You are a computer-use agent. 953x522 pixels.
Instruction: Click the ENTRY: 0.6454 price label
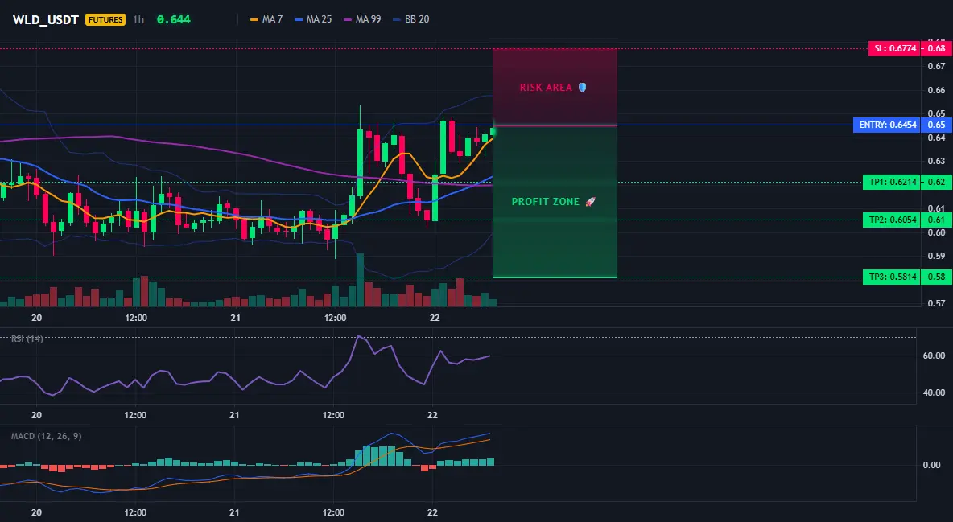coord(887,125)
